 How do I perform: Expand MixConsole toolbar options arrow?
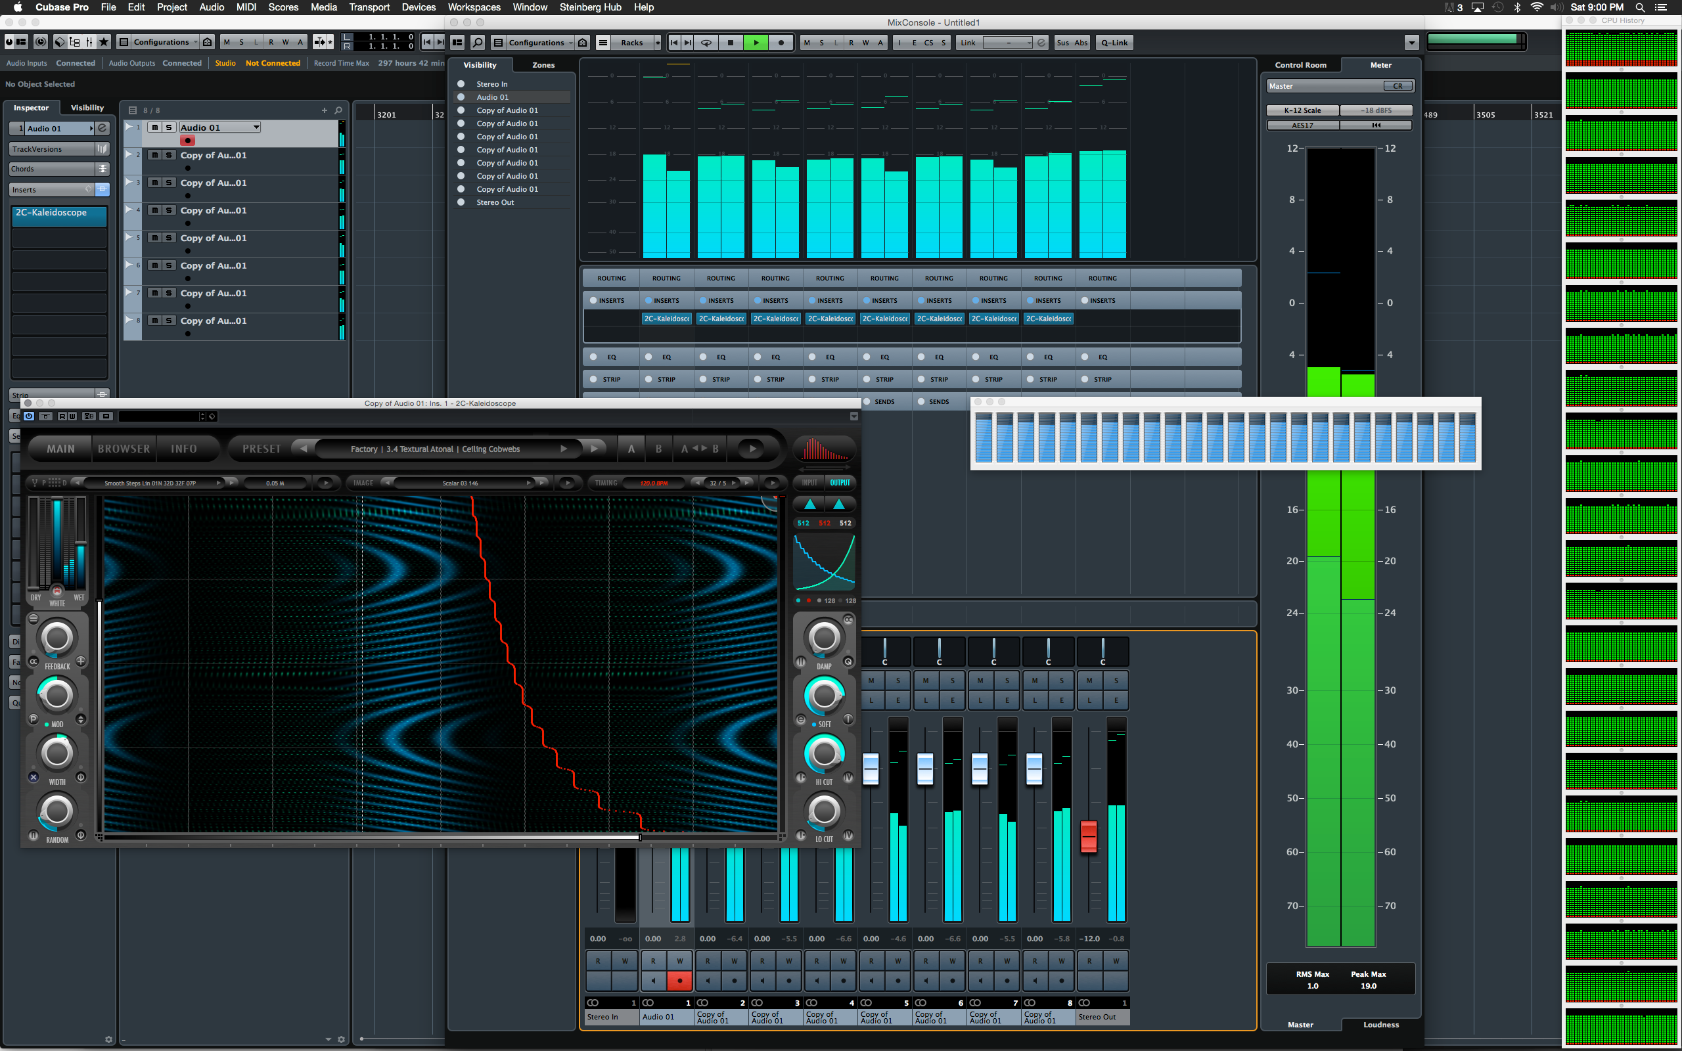point(1411,43)
